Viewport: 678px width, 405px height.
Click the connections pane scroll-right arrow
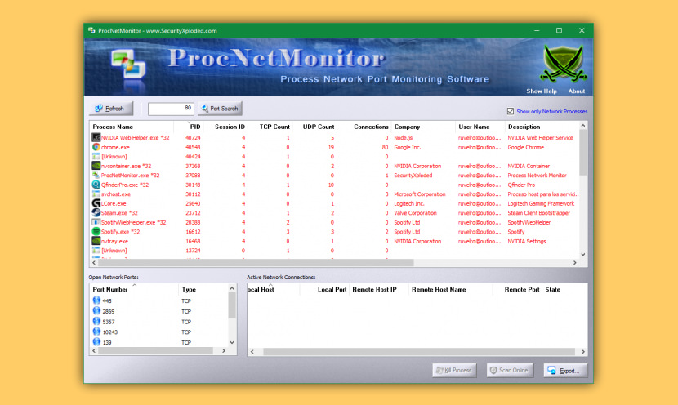(583, 351)
